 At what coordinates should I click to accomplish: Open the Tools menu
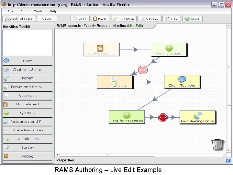38,11
